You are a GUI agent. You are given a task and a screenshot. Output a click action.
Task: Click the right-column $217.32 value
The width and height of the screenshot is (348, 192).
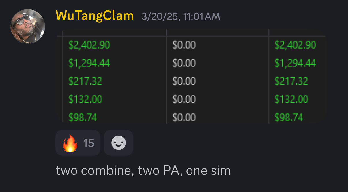point(291,81)
